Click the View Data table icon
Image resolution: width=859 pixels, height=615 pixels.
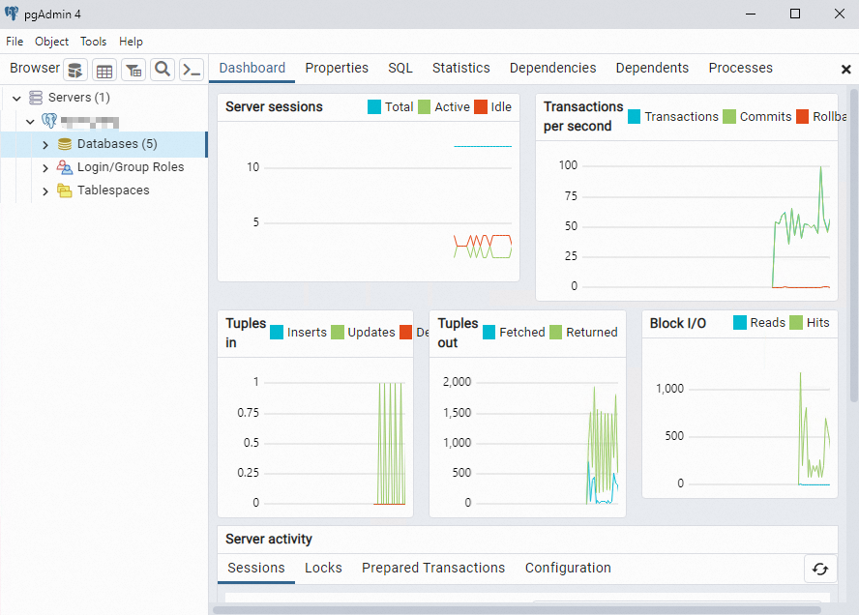click(x=104, y=70)
